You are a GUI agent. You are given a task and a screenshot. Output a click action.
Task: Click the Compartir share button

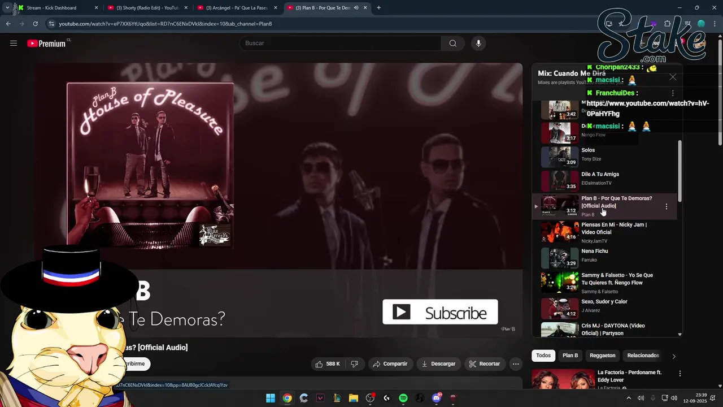[390, 364]
